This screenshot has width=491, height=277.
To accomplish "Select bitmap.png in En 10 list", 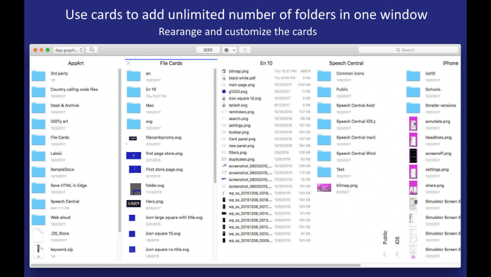I will click(x=238, y=71).
